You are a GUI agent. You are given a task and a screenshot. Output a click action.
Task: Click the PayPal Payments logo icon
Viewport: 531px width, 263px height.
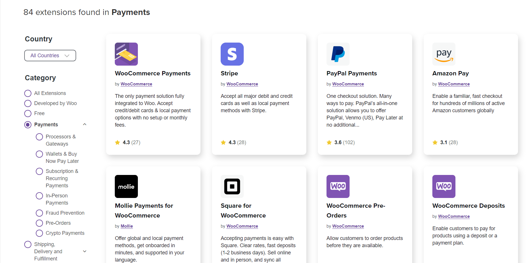coord(338,54)
